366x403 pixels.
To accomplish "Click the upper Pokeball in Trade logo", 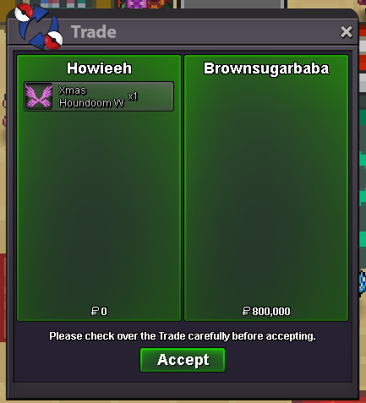I will tap(24, 13).
